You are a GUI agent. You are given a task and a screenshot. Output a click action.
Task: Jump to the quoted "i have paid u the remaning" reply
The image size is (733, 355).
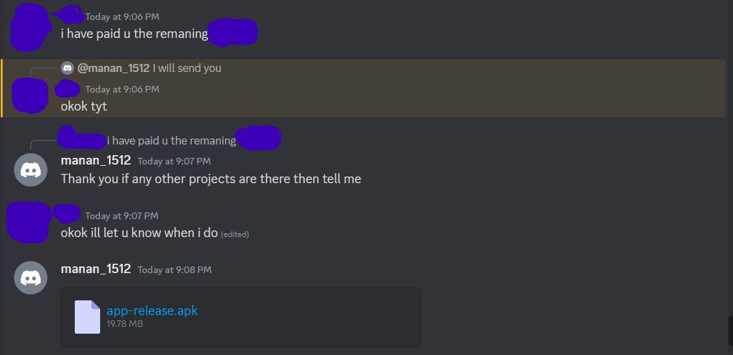(171, 141)
